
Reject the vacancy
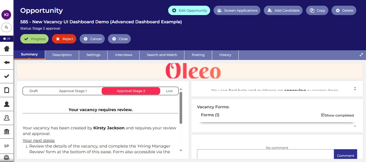tap(64, 39)
